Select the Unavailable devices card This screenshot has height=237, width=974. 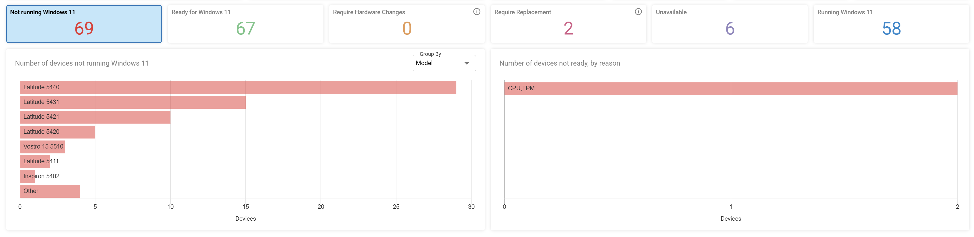click(730, 24)
